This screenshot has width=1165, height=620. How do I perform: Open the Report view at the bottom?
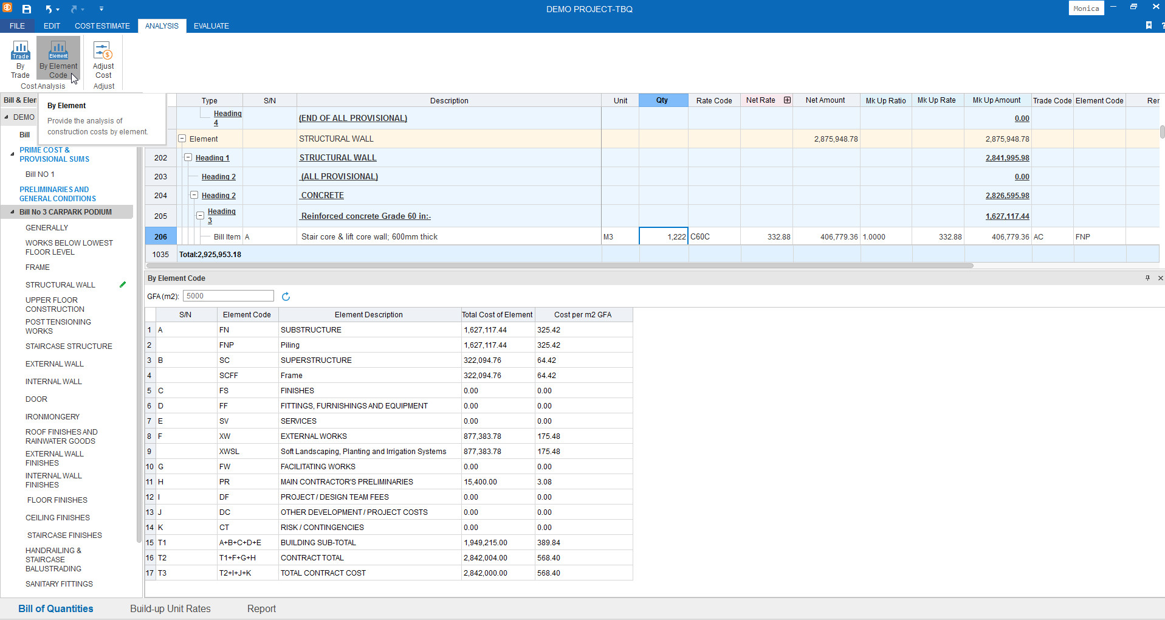pos(261,608)
